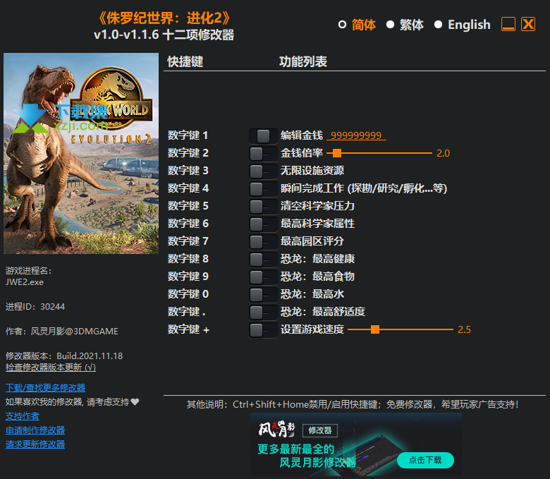Image resolution: width=550 pixels, height=479 pixels.
Task: Click the 设置游戏速度 slider handle
Action: click(x=375, y=329)
